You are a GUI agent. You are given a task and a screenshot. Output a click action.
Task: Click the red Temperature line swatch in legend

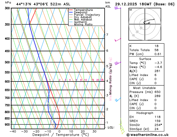[71, 10]
